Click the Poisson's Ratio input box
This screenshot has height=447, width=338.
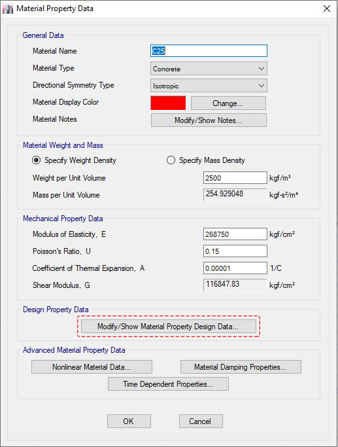point(235,251)
